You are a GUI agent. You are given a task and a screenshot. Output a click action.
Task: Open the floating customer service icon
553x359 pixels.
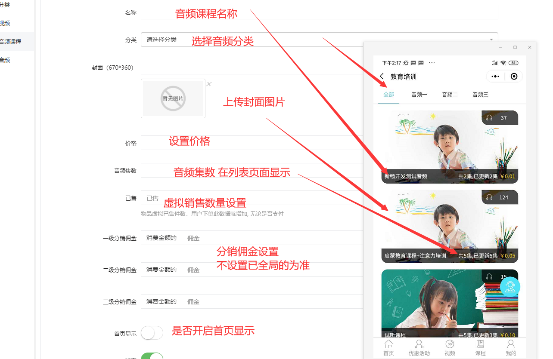coord(510,287)
